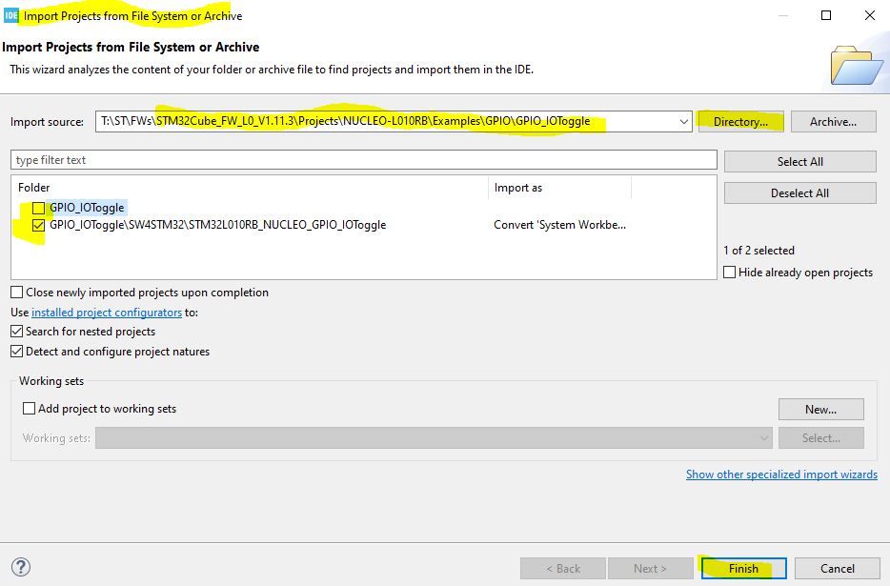Click the Convert 'System Workbe...' cell
The image size is (890, 586).
[x=559, y=225]
